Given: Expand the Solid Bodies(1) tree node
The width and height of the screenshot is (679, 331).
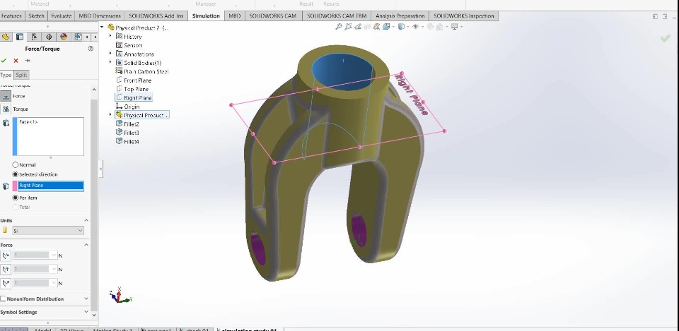Looking at the screenshot, I should (110, 63).
